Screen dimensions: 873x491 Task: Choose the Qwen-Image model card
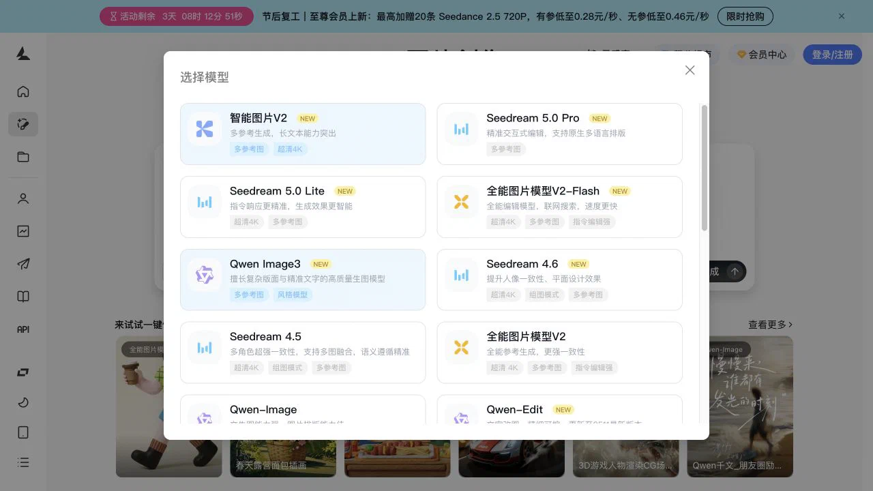click(303, 410)
